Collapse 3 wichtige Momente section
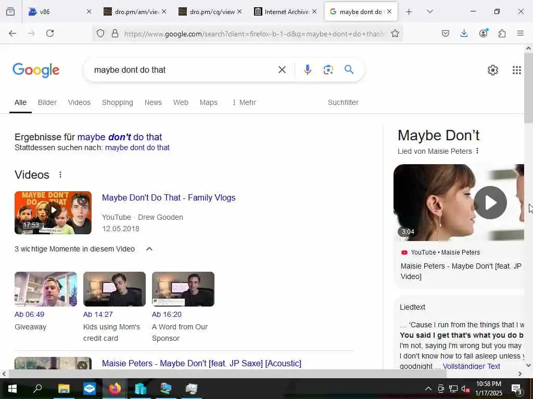 (149, 249)
